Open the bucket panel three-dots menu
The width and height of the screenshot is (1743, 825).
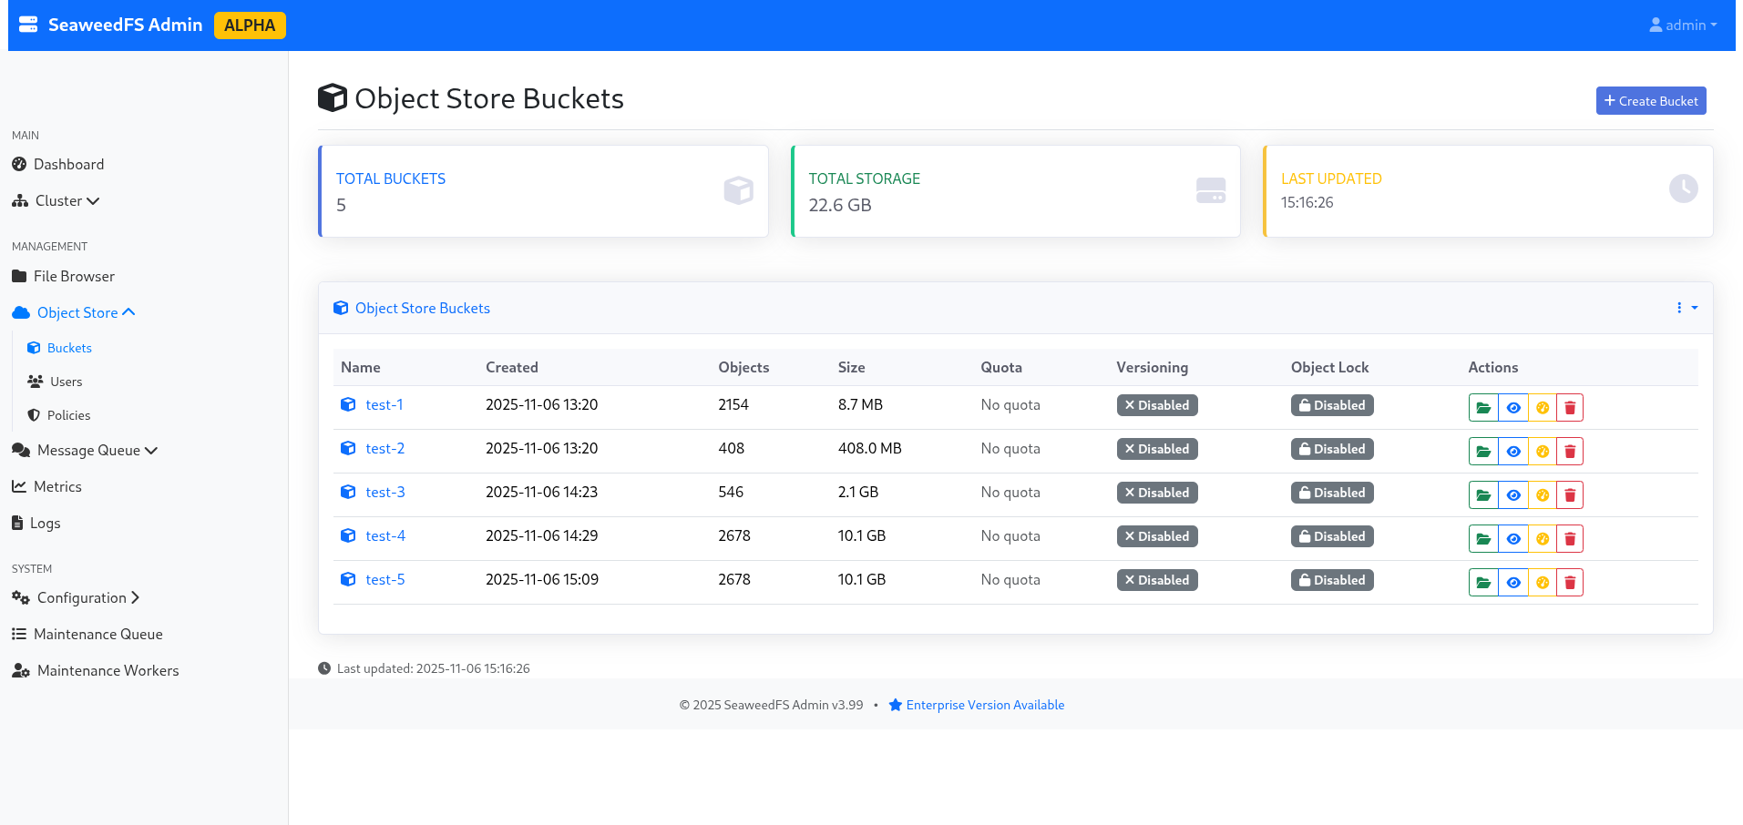tap(1686, 308)
